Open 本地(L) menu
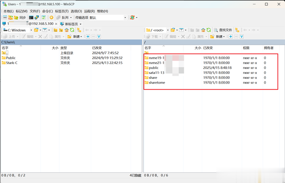 (x=8, y=11)
